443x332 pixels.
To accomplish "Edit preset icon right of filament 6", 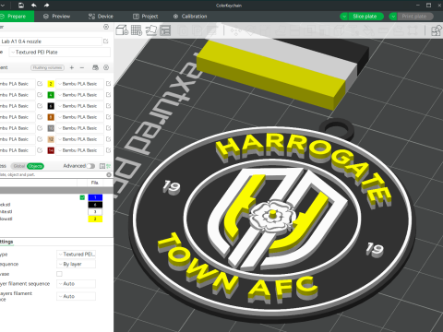I will click(108, 106).
